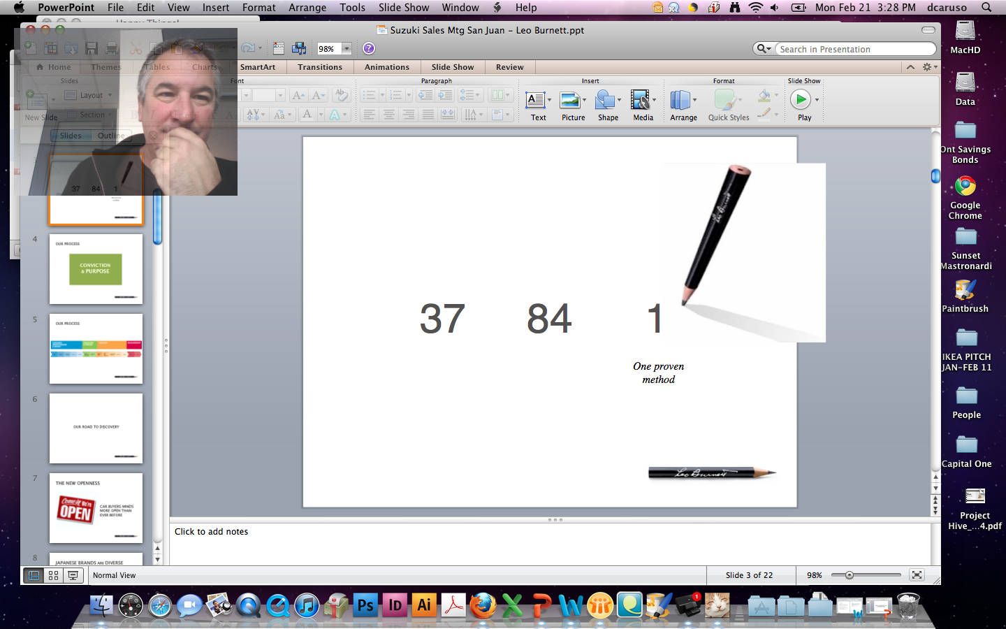
Task: Open the Animations ribbon tab
Action: click(386, 67)
